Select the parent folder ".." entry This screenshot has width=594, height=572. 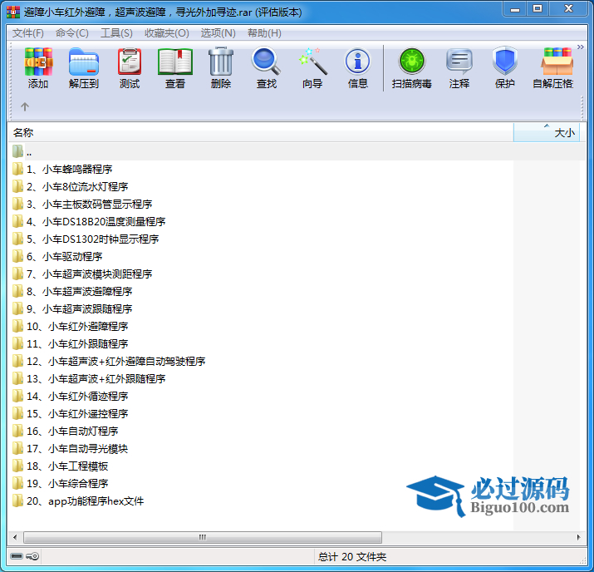click(28, 152)
